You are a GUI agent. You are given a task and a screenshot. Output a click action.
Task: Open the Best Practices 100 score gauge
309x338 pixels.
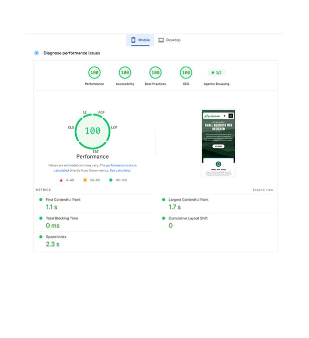pos(156,73)
